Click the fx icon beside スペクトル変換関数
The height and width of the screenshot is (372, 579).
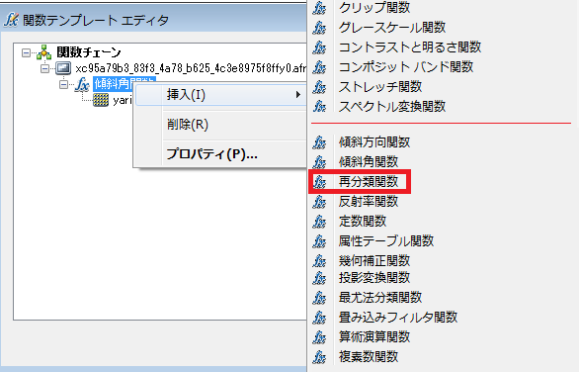point(319,107)
